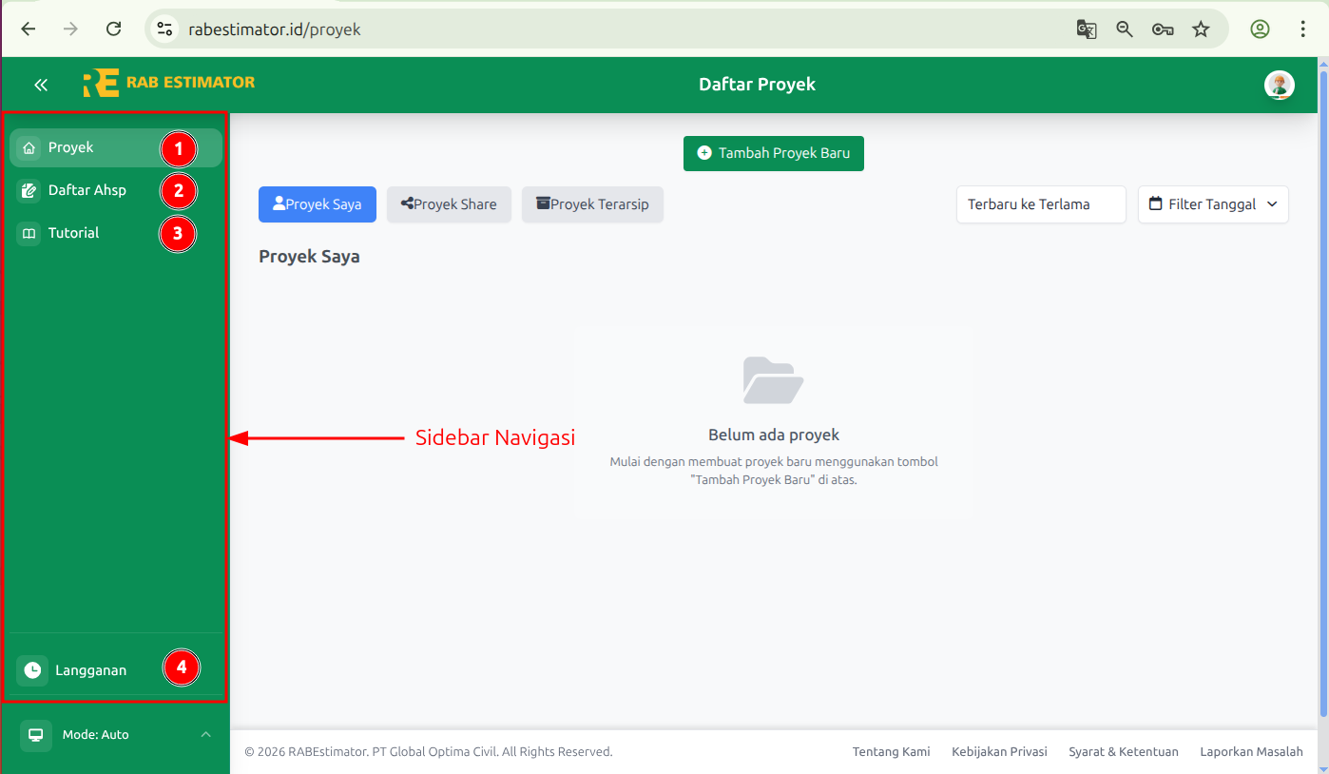Open the password manager key icon
Screen dimensions: 1329x774
coord(1163,29)
